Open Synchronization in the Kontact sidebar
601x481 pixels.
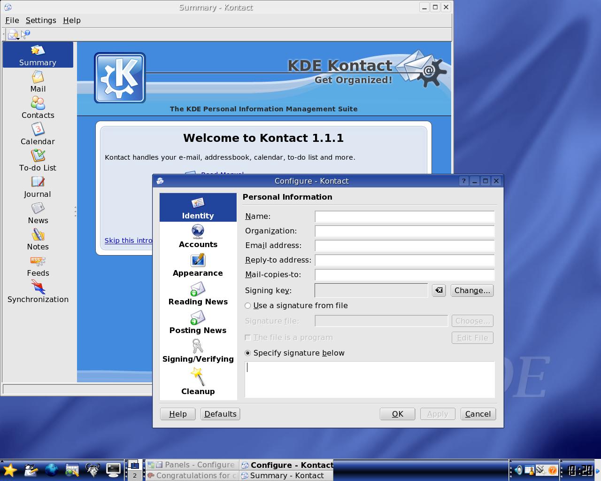click(38, 292)
